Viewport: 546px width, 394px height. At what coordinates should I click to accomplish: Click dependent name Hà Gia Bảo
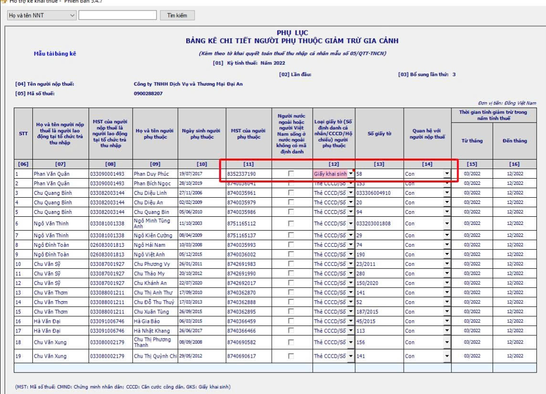click(x=155, y=321)
